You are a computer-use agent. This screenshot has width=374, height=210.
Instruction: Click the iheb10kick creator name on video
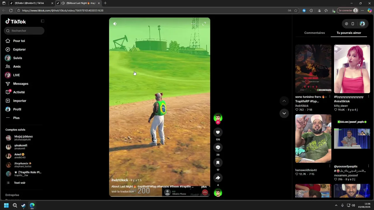pyautogui.click(x=120, y=180)
